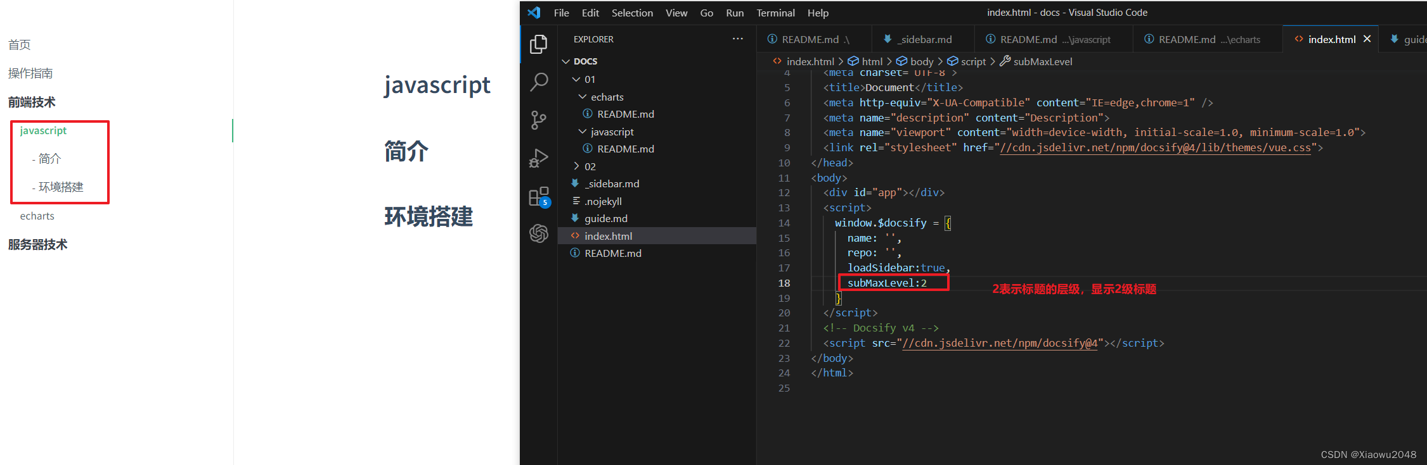1427x465 pixels.
Task: Click the script breadcrumb cube icon
Action: [x=952, y=61]
